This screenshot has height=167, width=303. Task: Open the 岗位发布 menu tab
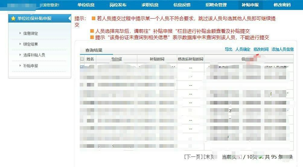pos(118,5)
